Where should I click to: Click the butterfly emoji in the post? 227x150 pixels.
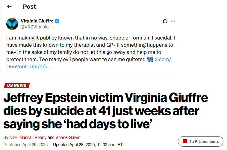click(x=150, y=59)
